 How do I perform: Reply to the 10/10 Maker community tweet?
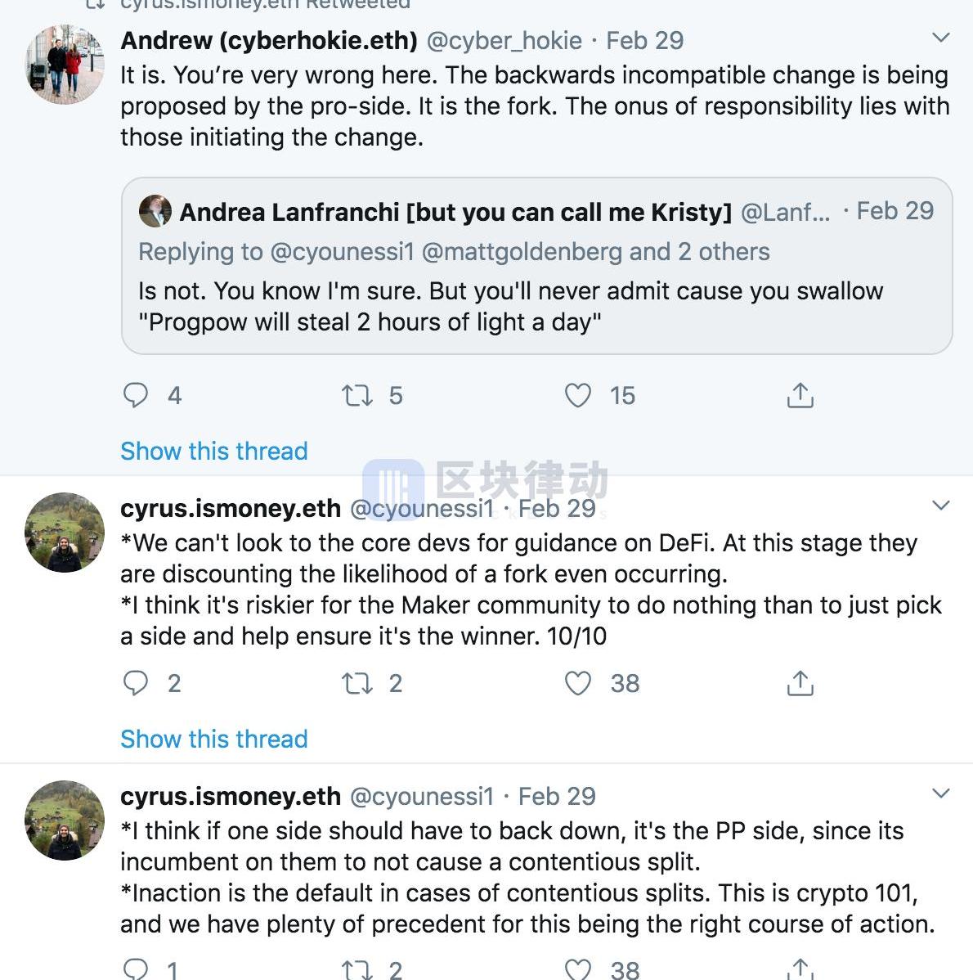(x=136, y=683)
